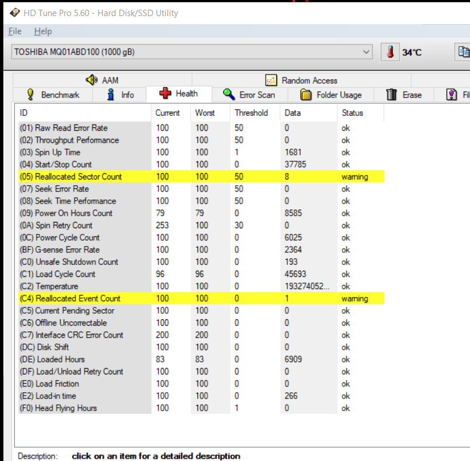This screenshot has height=461, width=470.
Task: Select the Reallocated Event Count row
Action: pos(201,298)
